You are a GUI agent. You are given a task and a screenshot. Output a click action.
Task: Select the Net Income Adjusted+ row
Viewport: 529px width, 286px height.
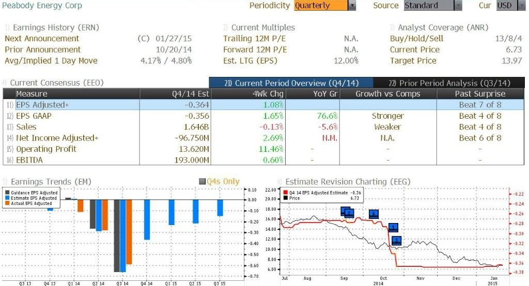(263, 138)
